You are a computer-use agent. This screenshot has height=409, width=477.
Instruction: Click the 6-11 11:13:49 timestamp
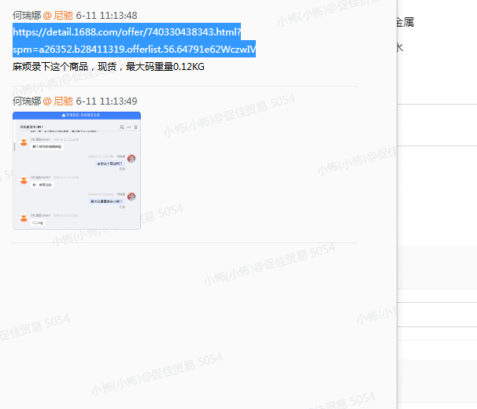pyautogui.click(x=106, y=101)
